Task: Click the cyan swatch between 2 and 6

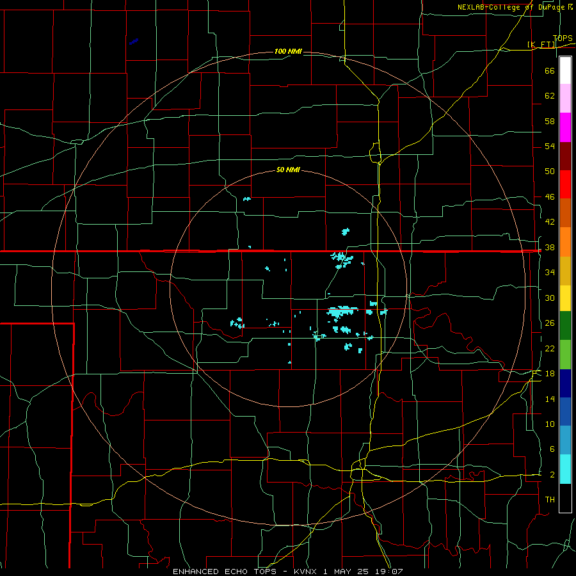Action: pyautogui.click(x=565, y=469)
